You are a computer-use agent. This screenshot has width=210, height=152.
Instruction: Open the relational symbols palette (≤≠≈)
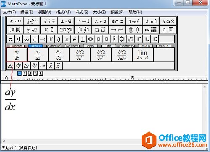point(15,21)
